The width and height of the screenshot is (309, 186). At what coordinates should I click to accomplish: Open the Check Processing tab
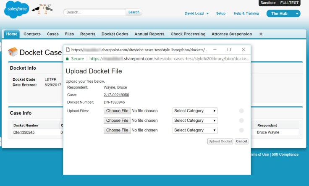point(188,34)
